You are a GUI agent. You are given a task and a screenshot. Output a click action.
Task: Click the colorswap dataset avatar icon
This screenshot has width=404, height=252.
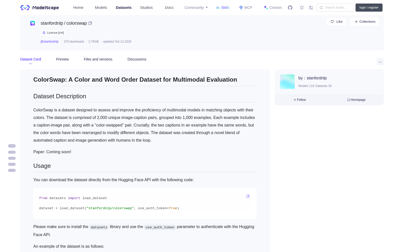pos(33,23)
